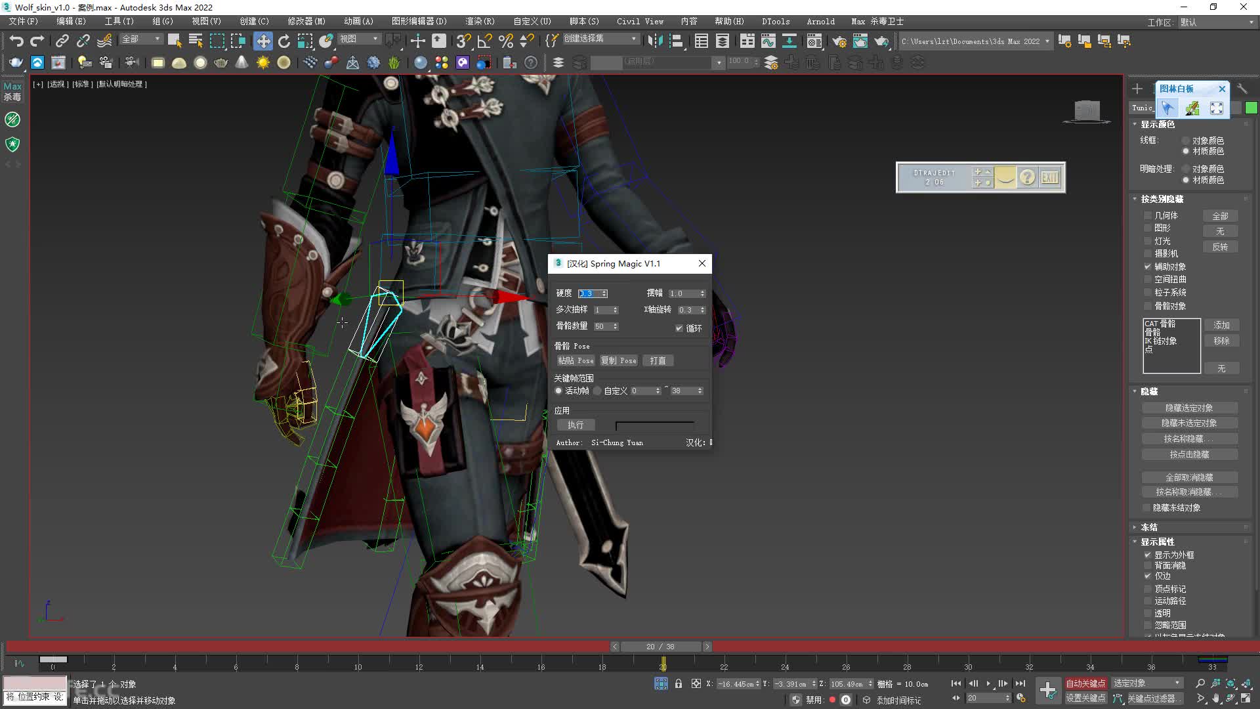Check the 几何体 hide category box
This screenshot has width=1260, height=709.
click(1148, 215)
